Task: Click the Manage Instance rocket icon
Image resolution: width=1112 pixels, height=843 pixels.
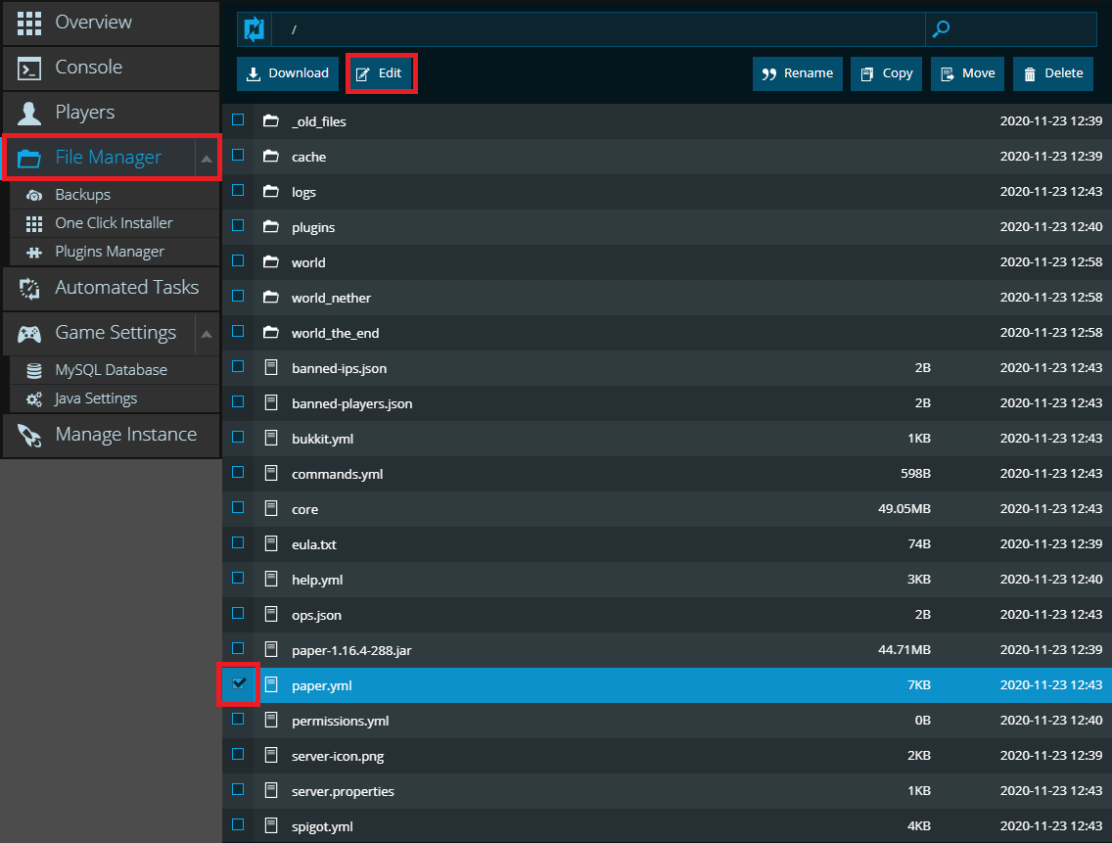Action: (30, 435)
